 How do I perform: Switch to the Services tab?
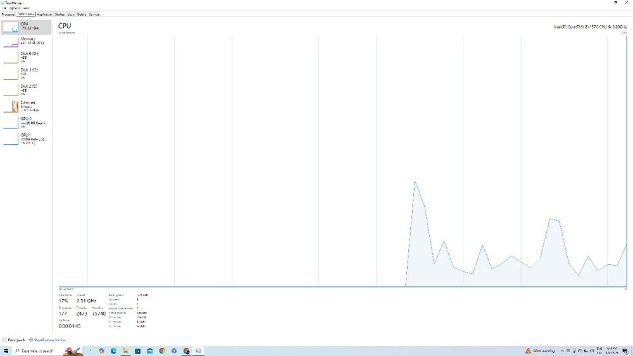(94, 14)
